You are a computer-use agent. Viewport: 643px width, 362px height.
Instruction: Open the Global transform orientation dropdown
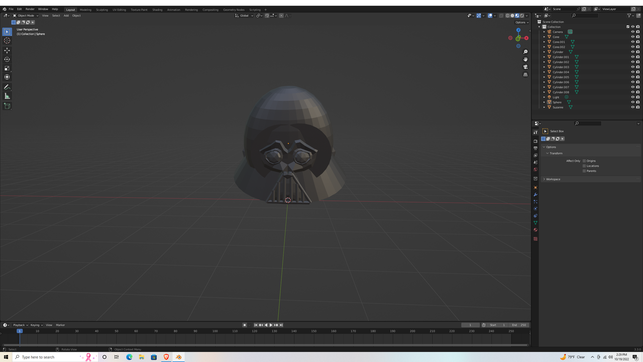coord(244,16)
